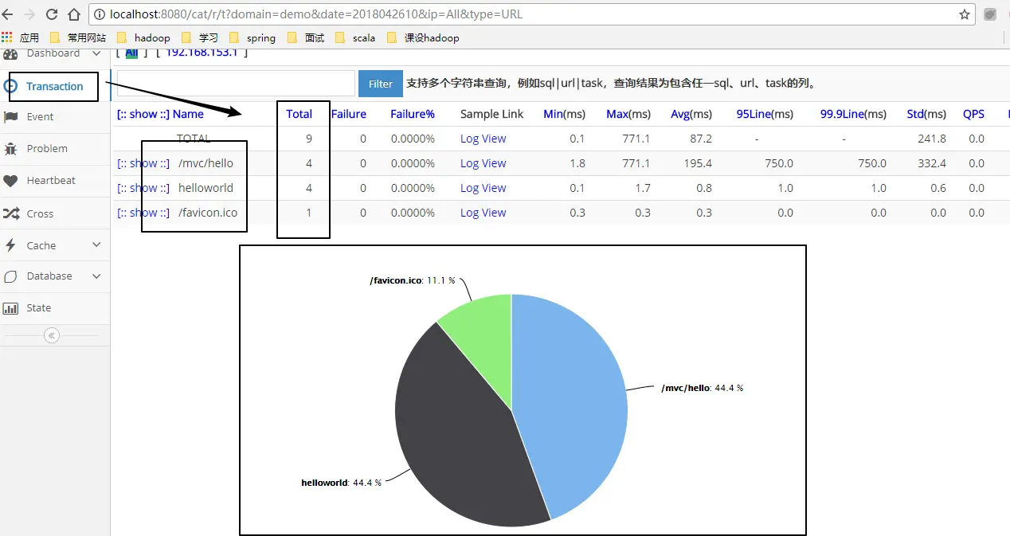Click the browser forward arrow

(x=29, y=14)
